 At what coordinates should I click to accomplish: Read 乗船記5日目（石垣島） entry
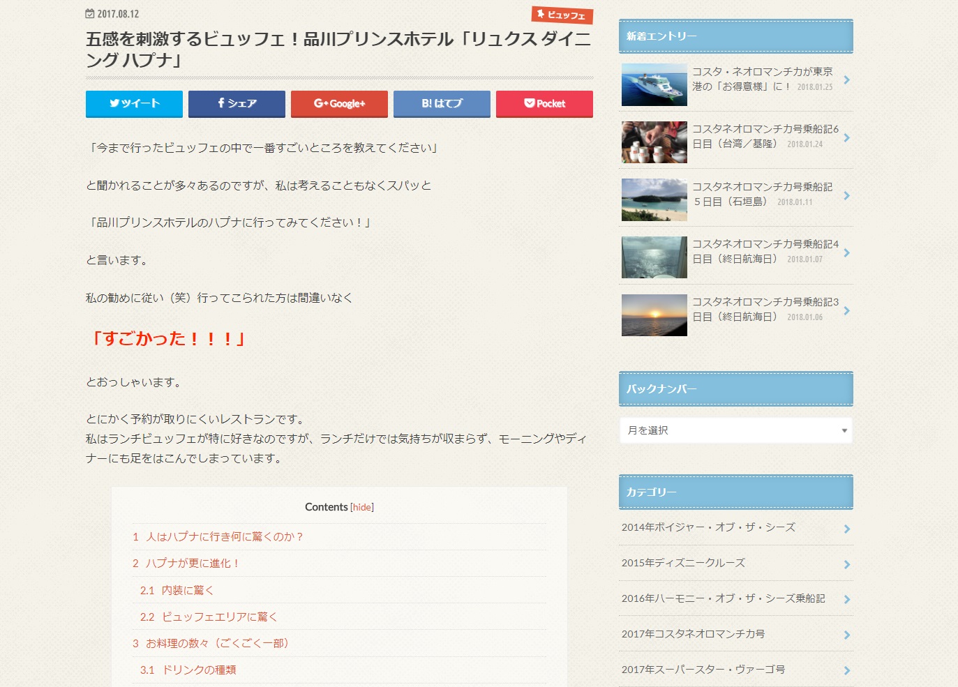pyautogui.click(x=763, y=194)
